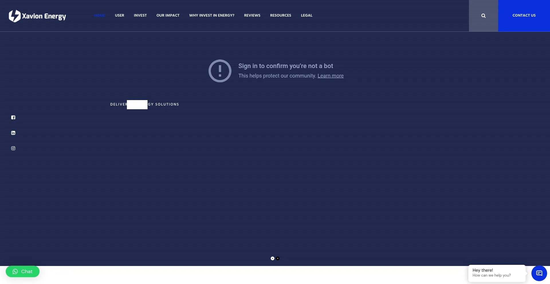Click the Xavion Energy logo

click(37, 16)
